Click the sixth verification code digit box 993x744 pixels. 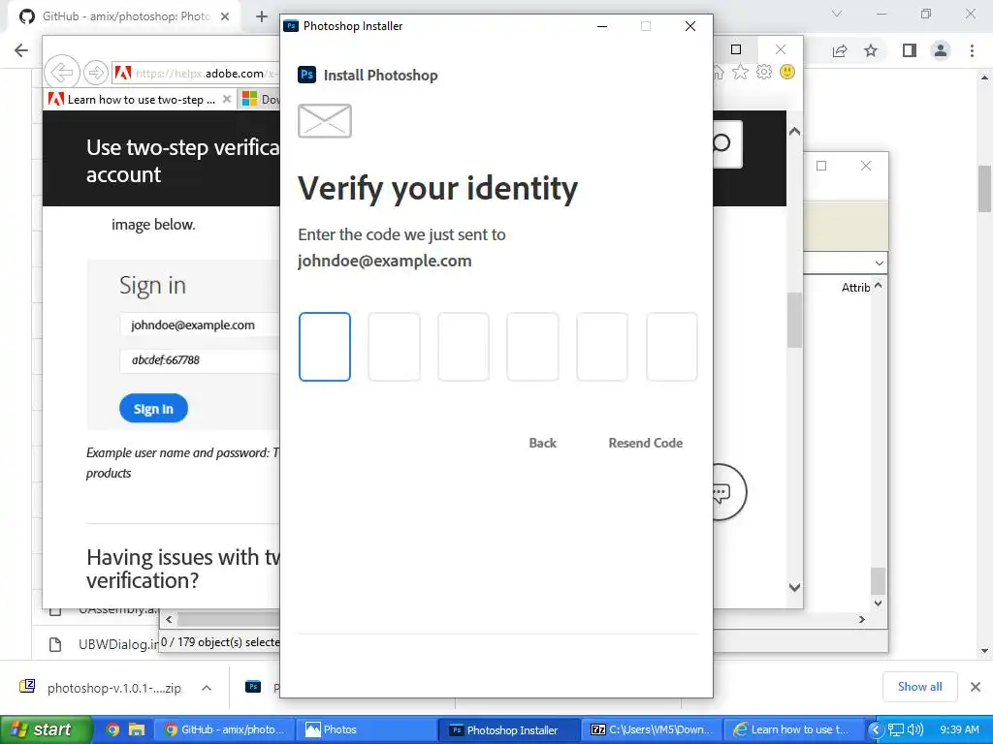[671, 347]
